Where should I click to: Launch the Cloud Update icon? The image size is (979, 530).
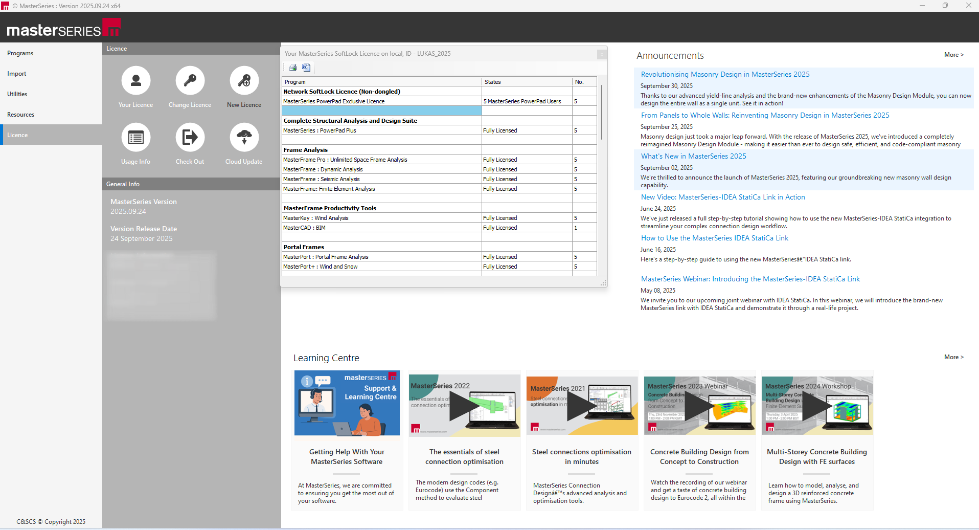pyautogui.click(x=244, y=138)
